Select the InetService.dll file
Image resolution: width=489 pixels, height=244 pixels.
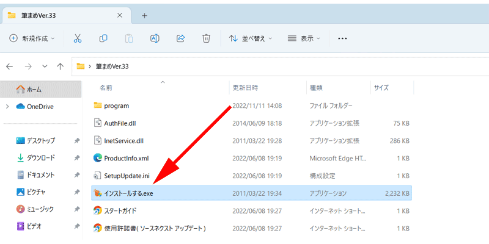pyautogui.click(x=251, y=141)
